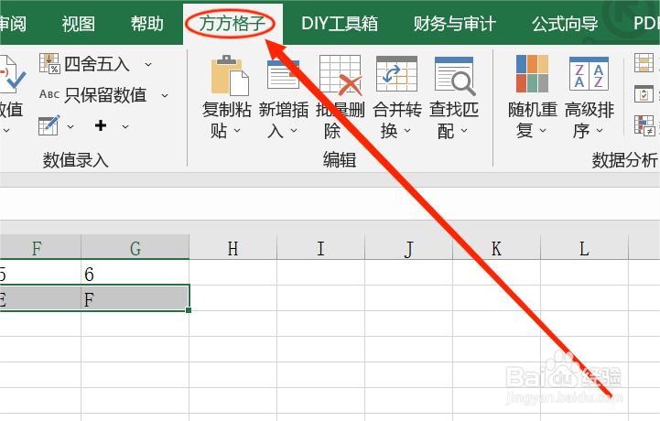The image size is (660, 421).
Task: Switch to the 公式向导 tab
Action: pos(565,24)
